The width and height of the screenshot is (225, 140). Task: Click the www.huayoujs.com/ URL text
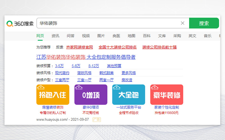pos(52,120)
